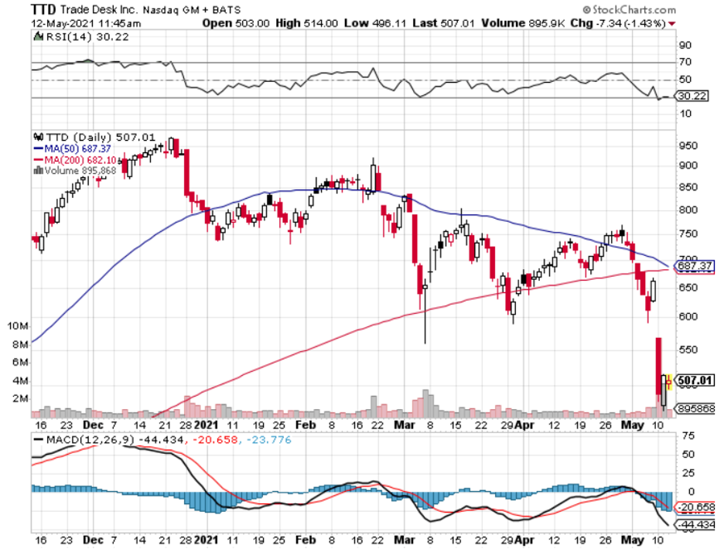The image size is (724, 549).
Task: Click the 895868 volume tag on the right axis
Action: tap(695, 408)
